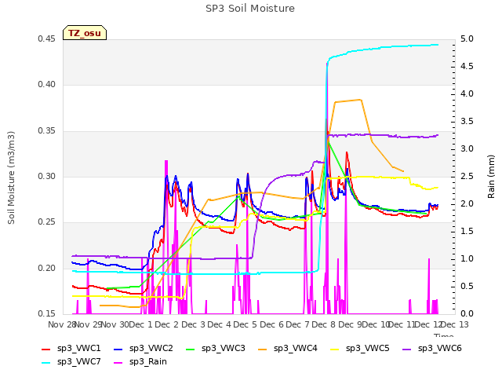The width and height of the screenshot is (502, 377).
Task: Click the 0.35 left axis tick label
Action: 46,131
